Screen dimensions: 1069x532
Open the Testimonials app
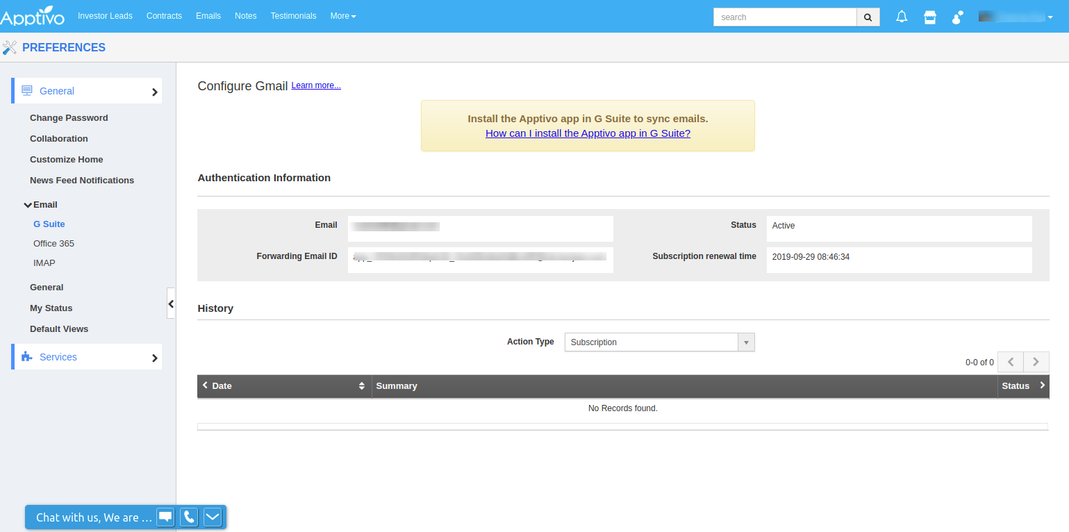(293, 16)
